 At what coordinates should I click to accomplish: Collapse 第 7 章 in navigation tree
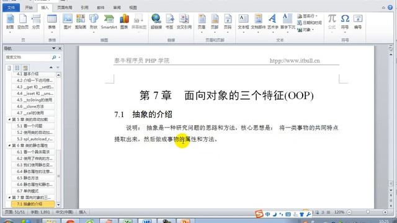9,197
